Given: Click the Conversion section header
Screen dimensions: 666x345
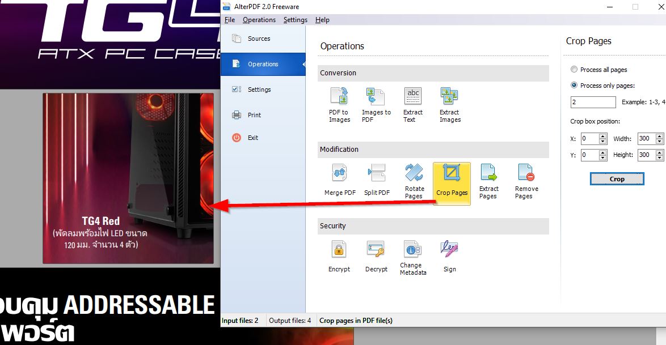Looking at the screenshot, I should coord(433,73).
